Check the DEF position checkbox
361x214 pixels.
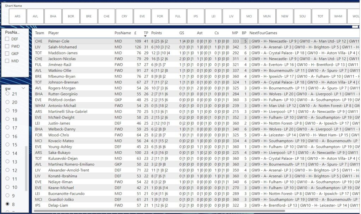[7, 39]
